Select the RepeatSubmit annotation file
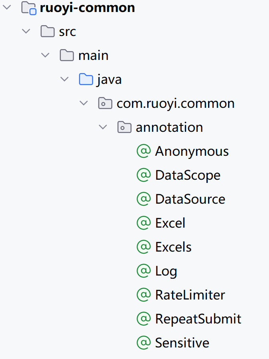 point(198,319)
